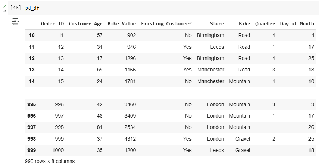Click the Customer Age 81 cell

(x=99, y=127)
